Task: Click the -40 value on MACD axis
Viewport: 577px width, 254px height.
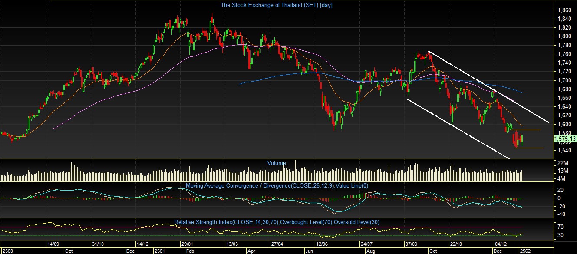Action: [562, 214]
